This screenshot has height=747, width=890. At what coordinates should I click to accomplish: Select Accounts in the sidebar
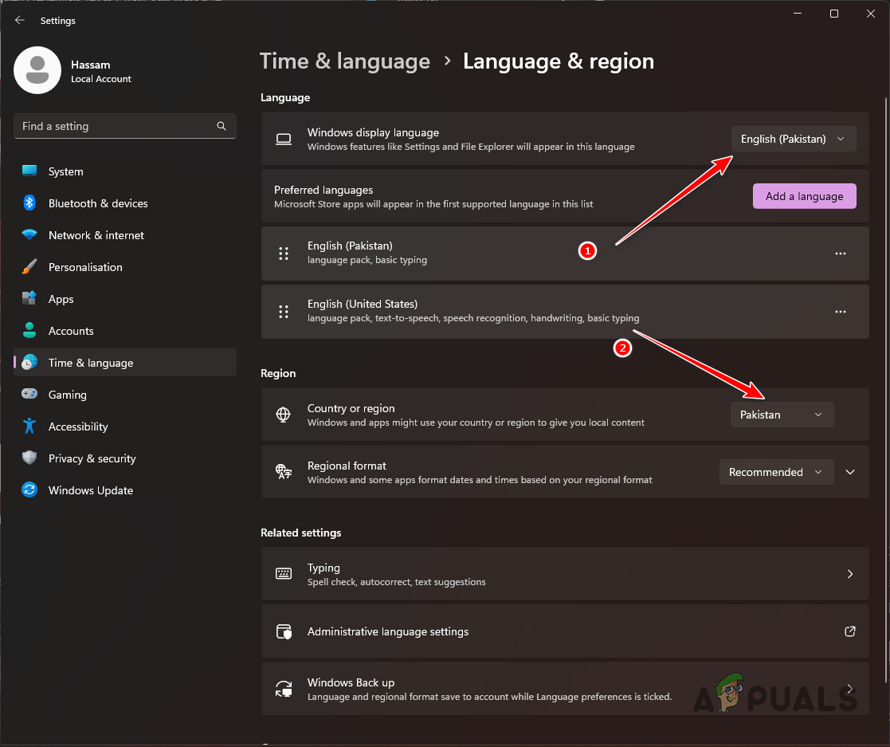(x=70, y=330)
